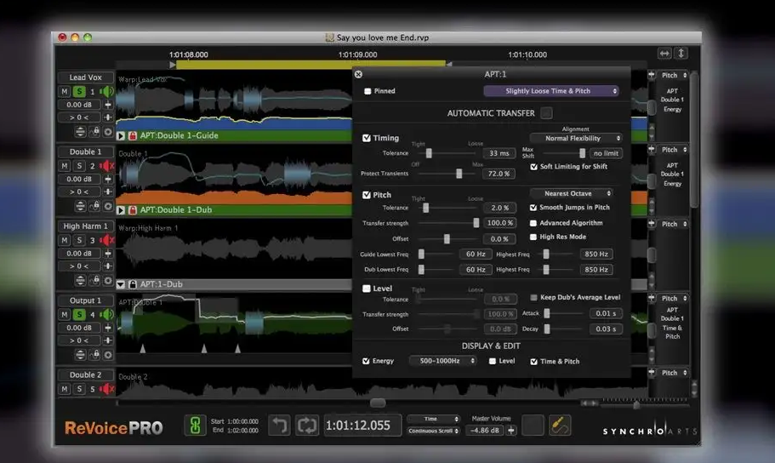
Task: Click the horizontal timeline scrollbar thumb
Action: pos(378,403)
